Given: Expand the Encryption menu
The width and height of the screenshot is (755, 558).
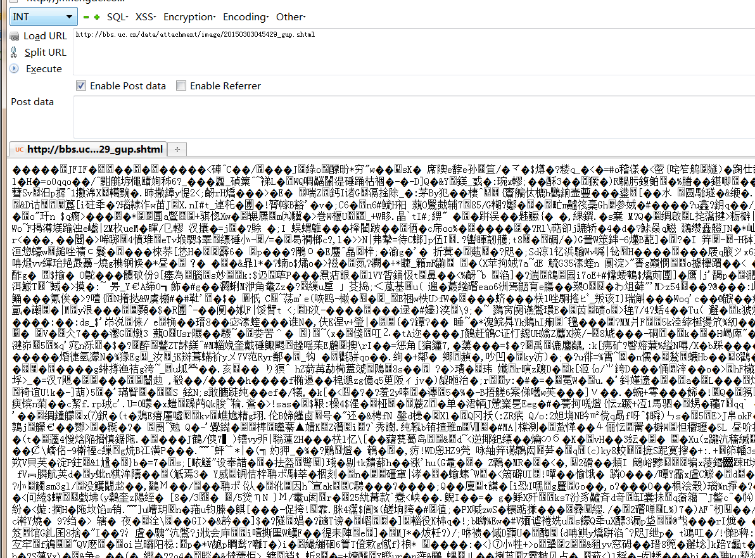Looking at the screenshot, I should coord(189,17).
